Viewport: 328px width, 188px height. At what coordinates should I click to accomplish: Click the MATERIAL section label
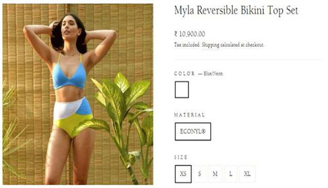tap(190, 115)
